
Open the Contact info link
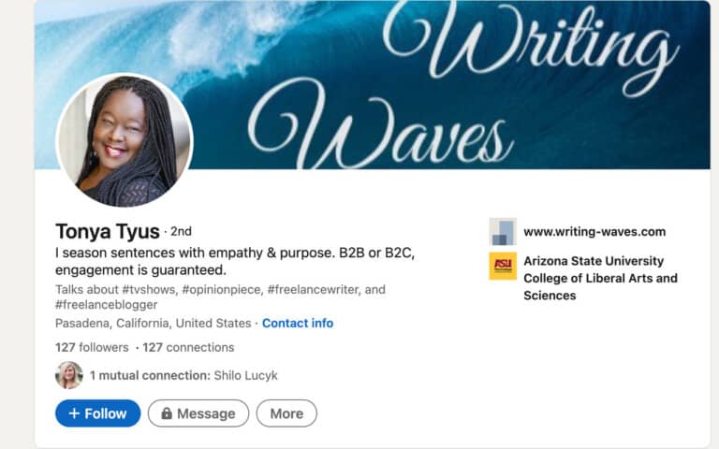click(x=298, y=323)
